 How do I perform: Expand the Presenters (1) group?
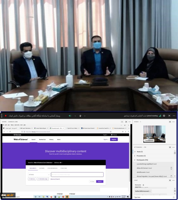point(135,156)
